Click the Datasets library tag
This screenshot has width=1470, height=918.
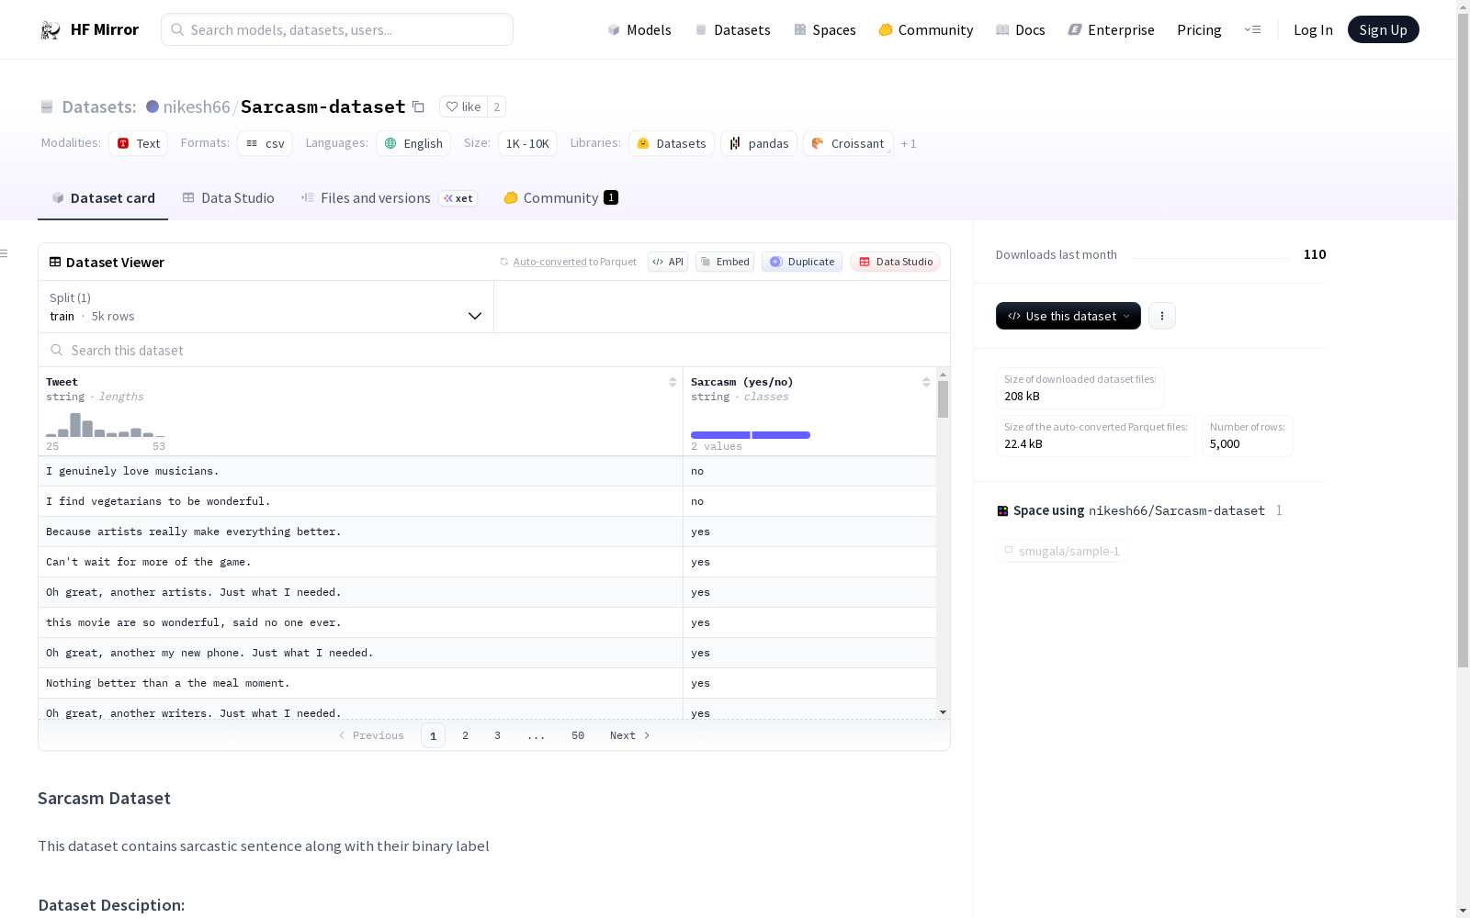click(672, 143)
